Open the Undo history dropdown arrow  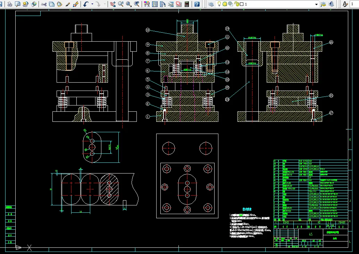click(92, 4)
